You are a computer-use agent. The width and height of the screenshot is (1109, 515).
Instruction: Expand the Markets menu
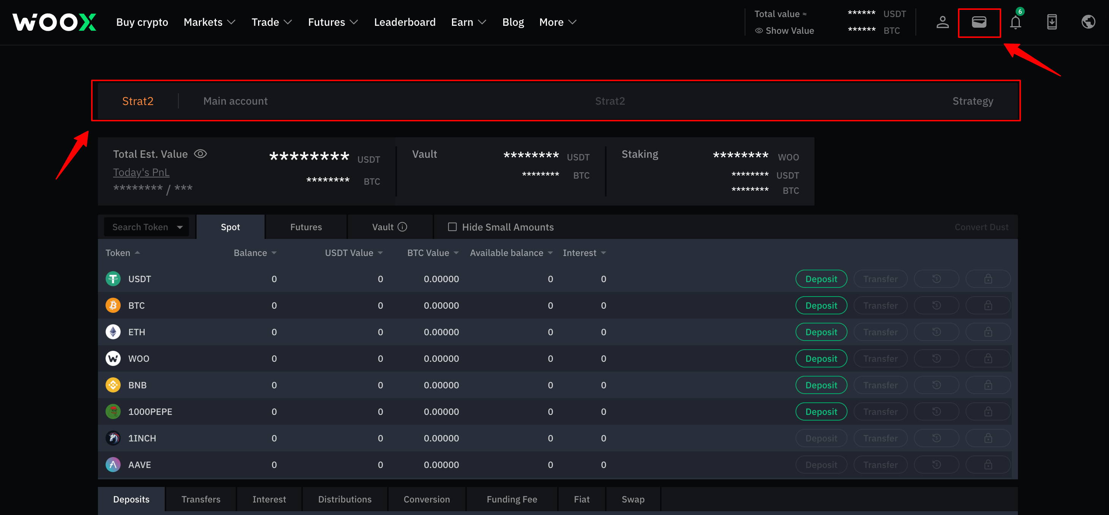coord(209,22)
